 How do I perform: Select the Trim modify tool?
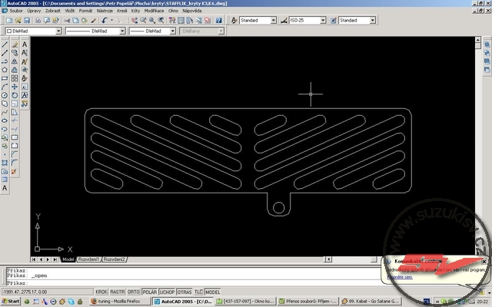(15, 120)
